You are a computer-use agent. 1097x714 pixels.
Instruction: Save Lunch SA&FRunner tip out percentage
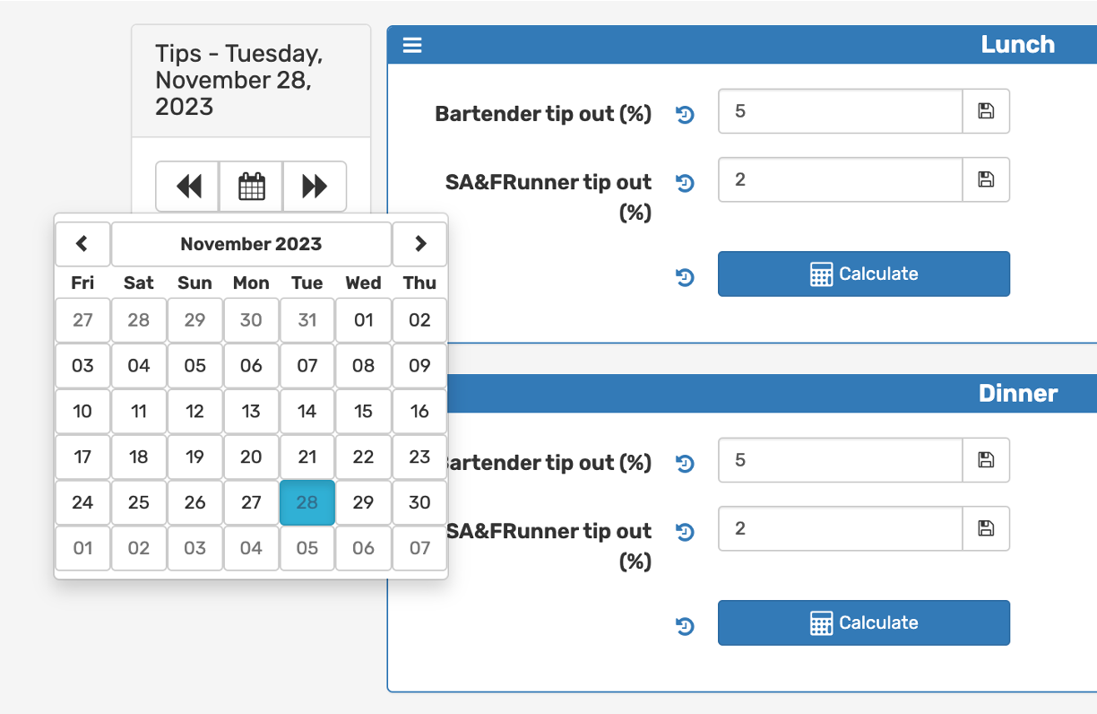pos(986,179)
